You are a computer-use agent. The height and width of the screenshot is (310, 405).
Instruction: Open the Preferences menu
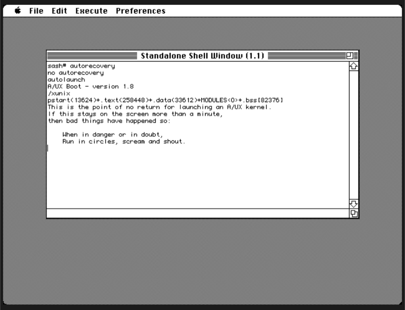(x=141, y=11)
